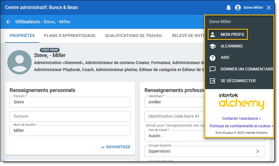This screenshot has width=279, height=166.
Task: Click the Utilisateurs breadcrumb link
Action: [x=27, y=22]
